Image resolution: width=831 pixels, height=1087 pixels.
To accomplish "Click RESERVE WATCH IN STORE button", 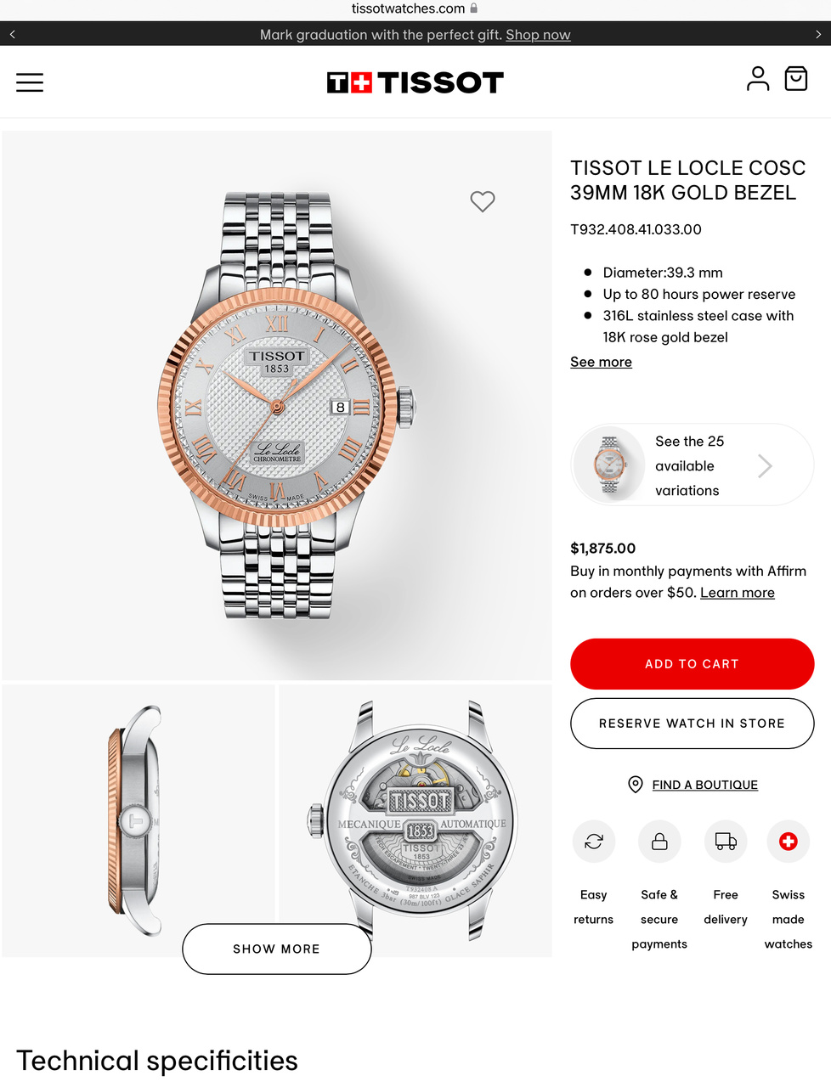I will (692, 724).
